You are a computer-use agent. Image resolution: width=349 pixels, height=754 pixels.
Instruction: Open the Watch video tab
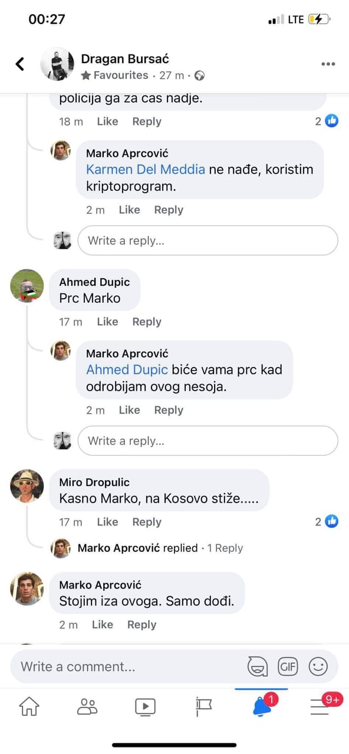[x=145, y=706]
